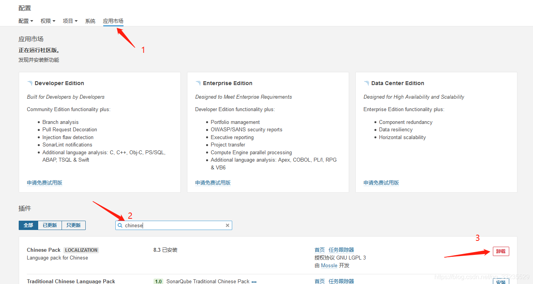Click 'SonarLint notifications' list item
The width and height of the screenshot is (533, 284).
(x=67, y=145)
